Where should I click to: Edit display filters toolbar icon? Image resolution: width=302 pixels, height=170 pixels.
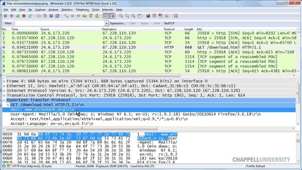click(154, 16)
